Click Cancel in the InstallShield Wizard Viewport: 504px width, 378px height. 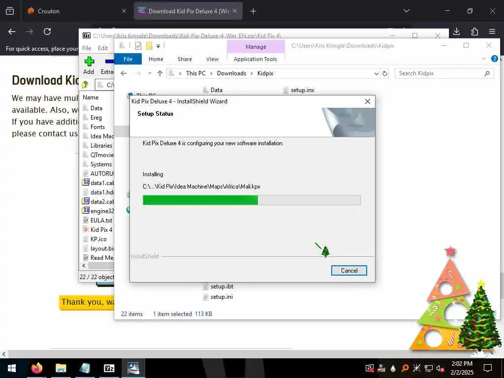[349, 271]
